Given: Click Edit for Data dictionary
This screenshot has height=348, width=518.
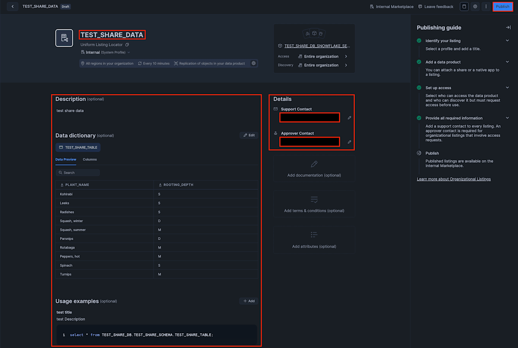Looking at the screenshot, I should (x=249, y=135).
